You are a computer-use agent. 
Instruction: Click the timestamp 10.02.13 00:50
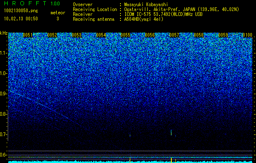(x=21, y=19)
